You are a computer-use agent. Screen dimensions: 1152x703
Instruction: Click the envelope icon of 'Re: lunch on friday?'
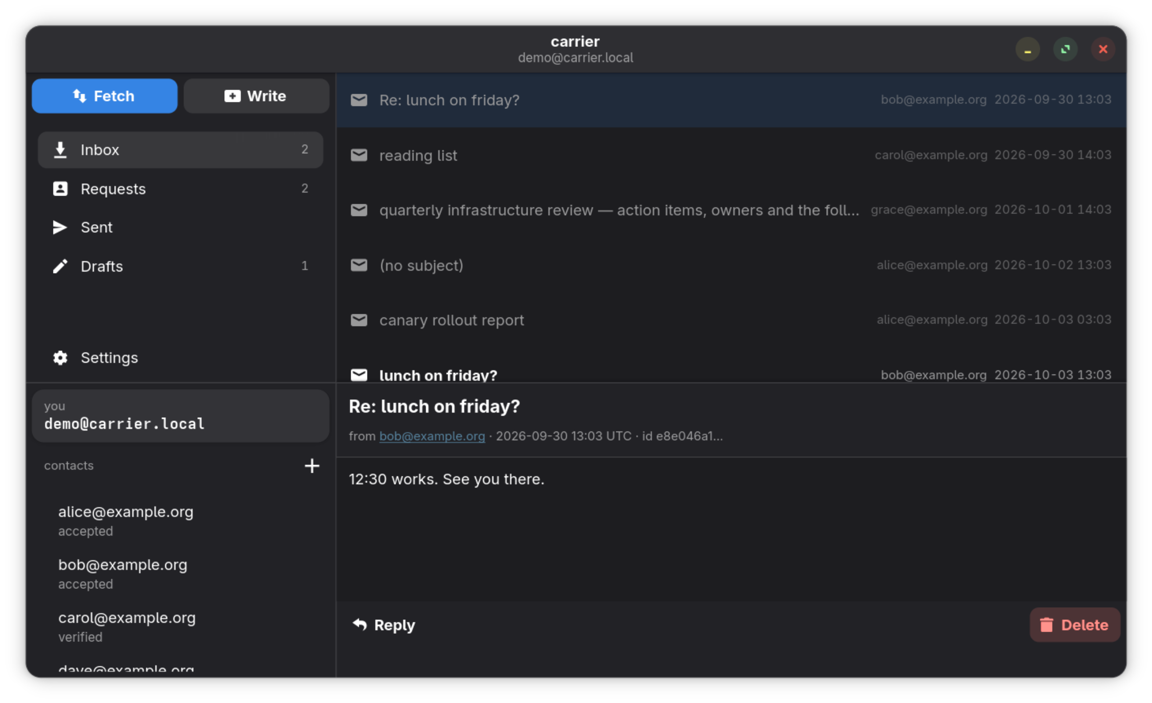pos(359,100)
